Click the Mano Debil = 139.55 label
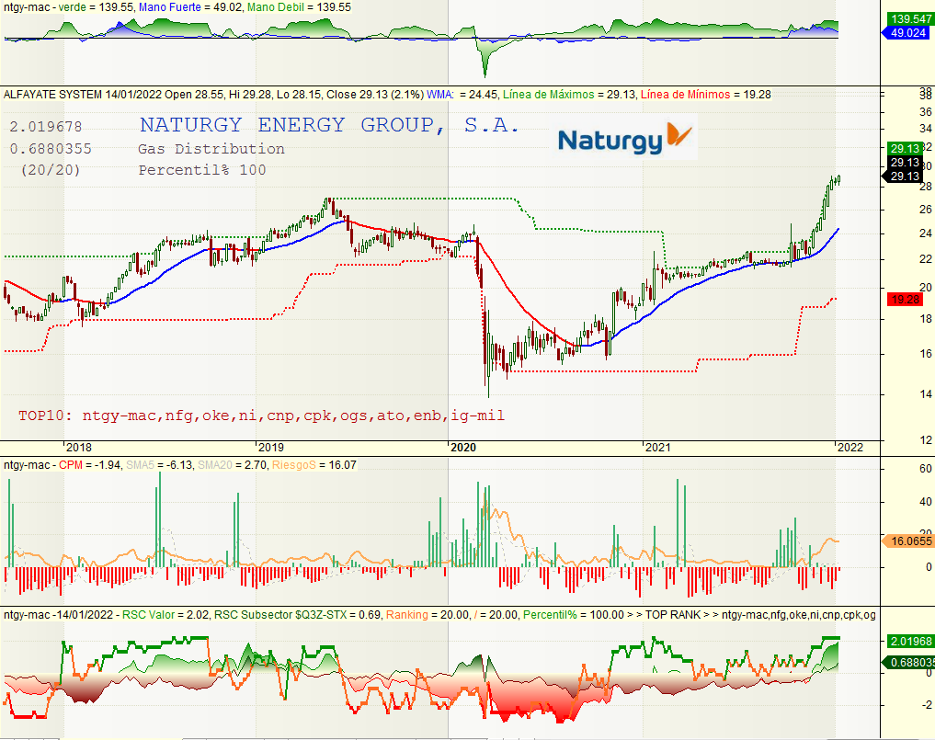 tap(300, 7)
